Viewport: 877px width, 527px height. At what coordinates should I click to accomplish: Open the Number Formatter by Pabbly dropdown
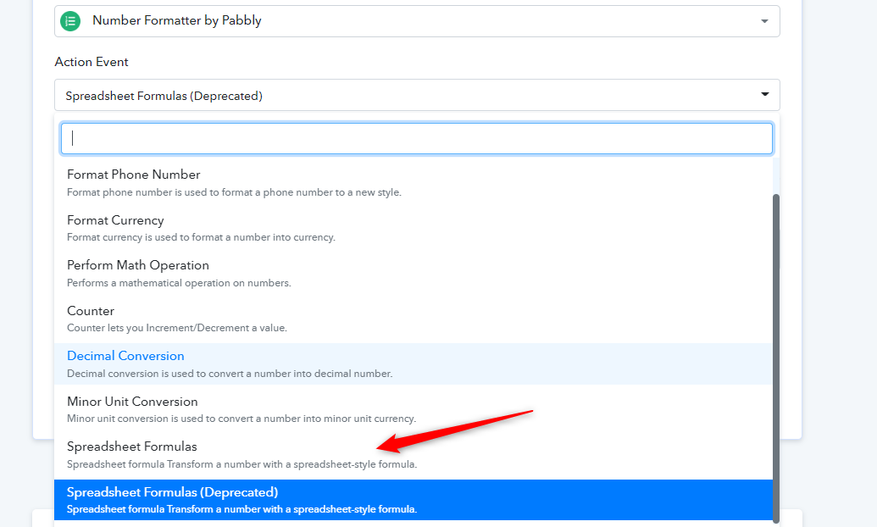(415, 21)
